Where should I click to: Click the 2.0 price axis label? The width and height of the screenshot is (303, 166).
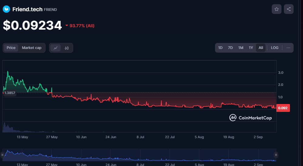[281, 85]
